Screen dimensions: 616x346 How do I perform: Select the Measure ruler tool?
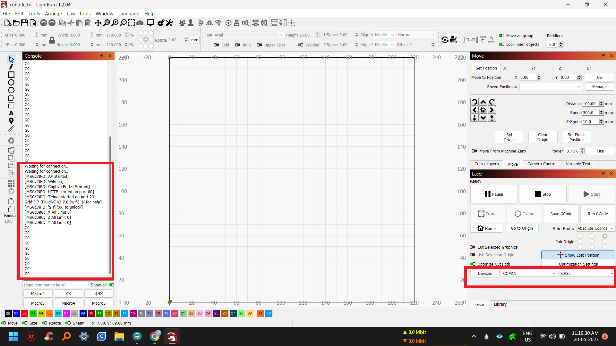(11, 128)
